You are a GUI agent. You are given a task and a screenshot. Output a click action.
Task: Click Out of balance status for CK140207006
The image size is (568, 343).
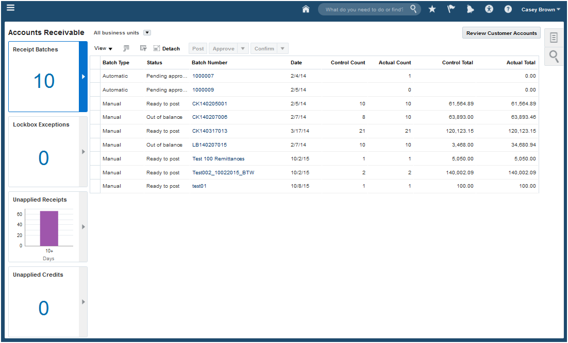164,117
